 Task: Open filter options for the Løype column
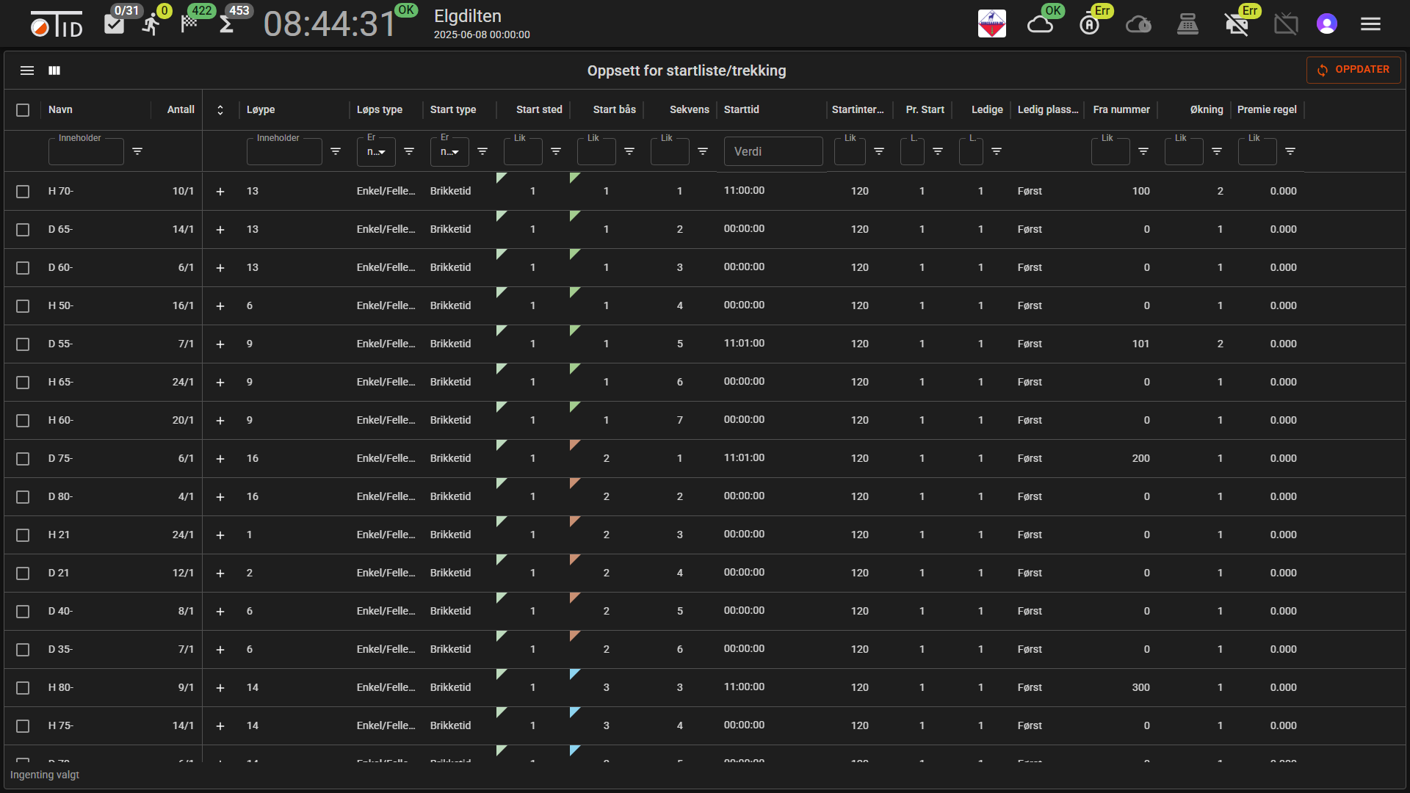[336, 151]
